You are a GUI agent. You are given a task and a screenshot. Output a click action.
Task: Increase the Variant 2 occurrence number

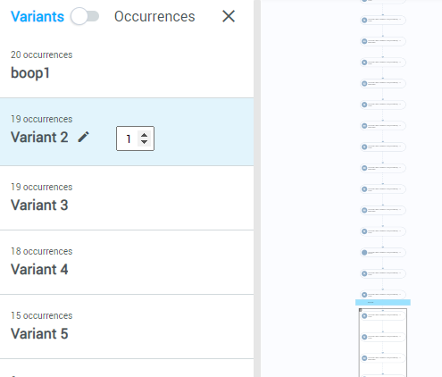[x=145, y=135]
